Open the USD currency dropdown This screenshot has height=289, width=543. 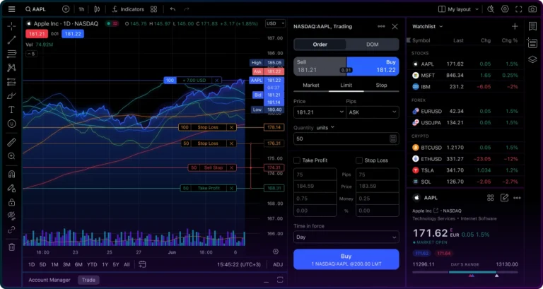[x=275, y=23]
